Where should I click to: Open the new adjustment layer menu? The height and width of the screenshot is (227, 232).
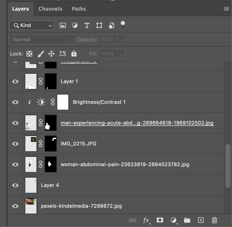[x=173, y=220]
